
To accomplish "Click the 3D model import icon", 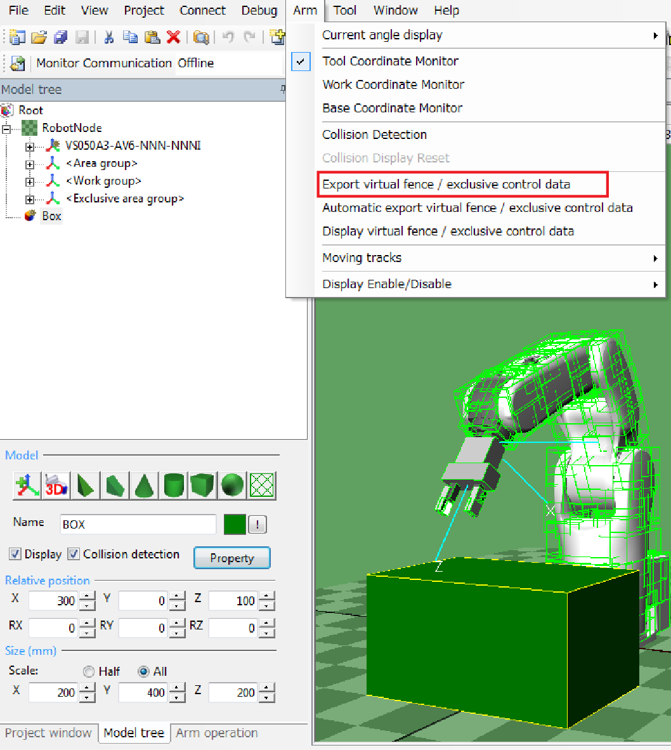I will pos(56,485).
